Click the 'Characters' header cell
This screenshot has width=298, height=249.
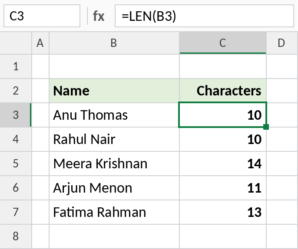point(223,91)
